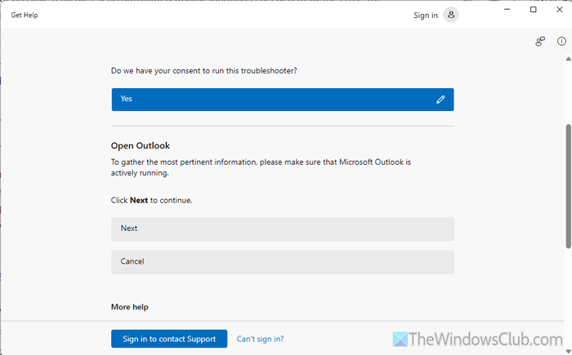Click the Open Outlook heading

point(141,146)
